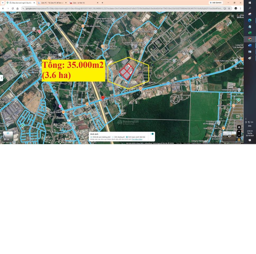
Task: Select Chùa Long Tuyền marker
Action: click(x=77, y=45)
